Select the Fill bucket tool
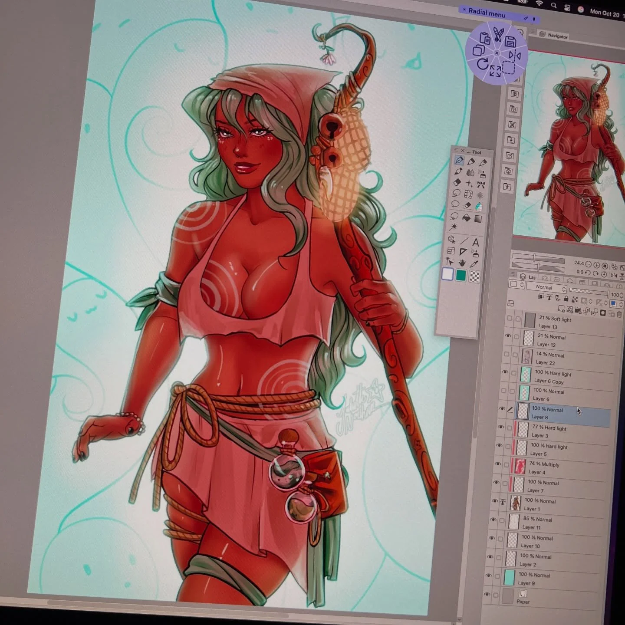This screenshot has width=625, height=625. [467, 218]
